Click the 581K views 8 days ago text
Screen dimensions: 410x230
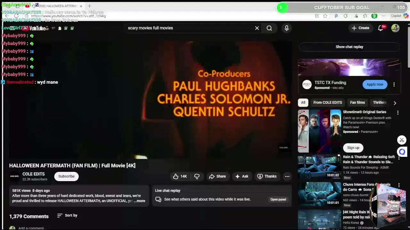pyautogui.click(x=31, y=191)
